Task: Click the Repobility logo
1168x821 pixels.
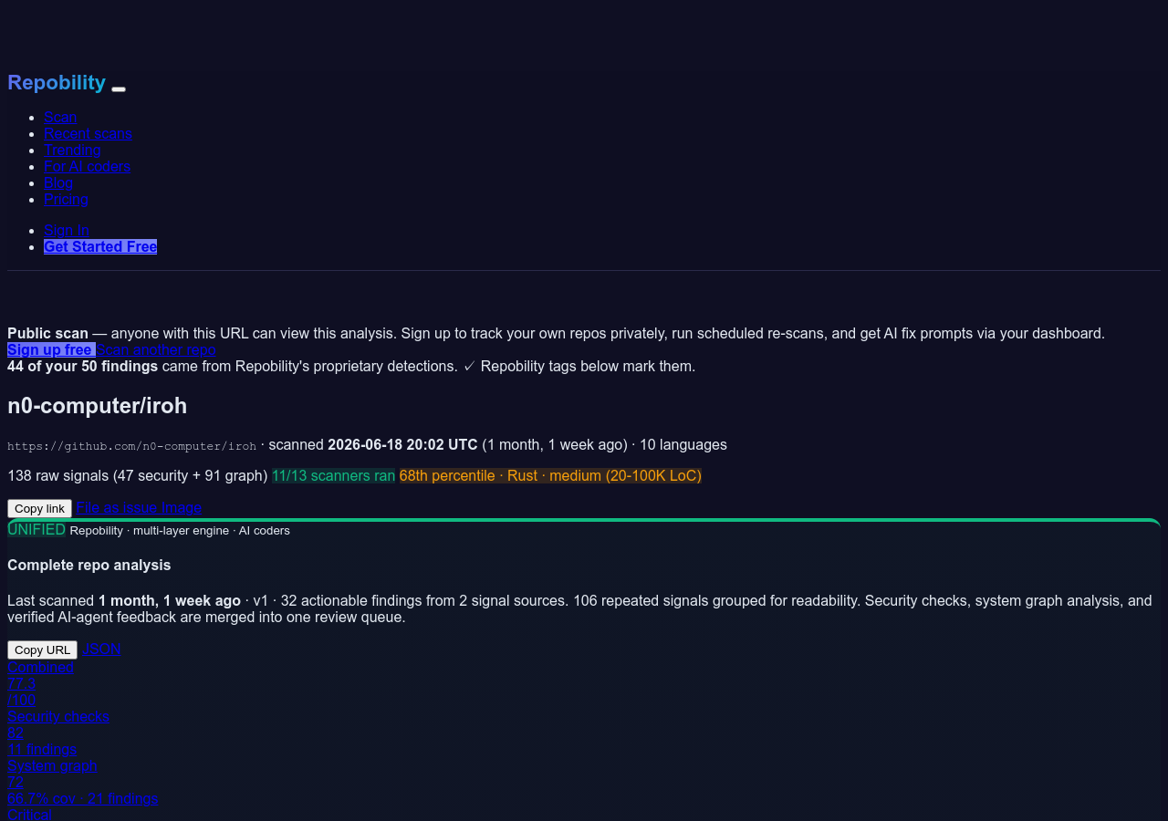Action: pyautogui.click(x=57, y=82)
